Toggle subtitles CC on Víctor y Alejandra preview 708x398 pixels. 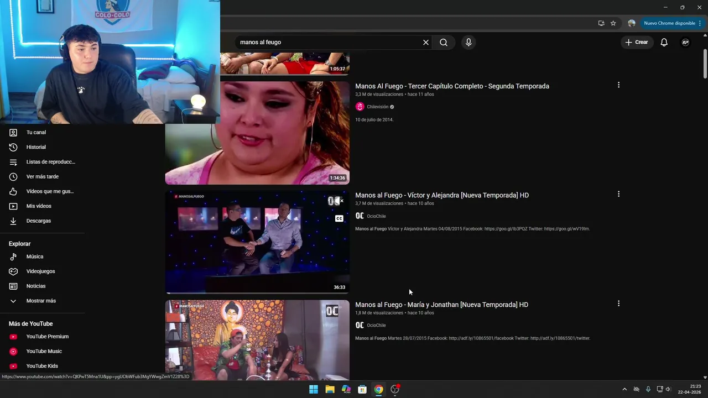(339, 218)
